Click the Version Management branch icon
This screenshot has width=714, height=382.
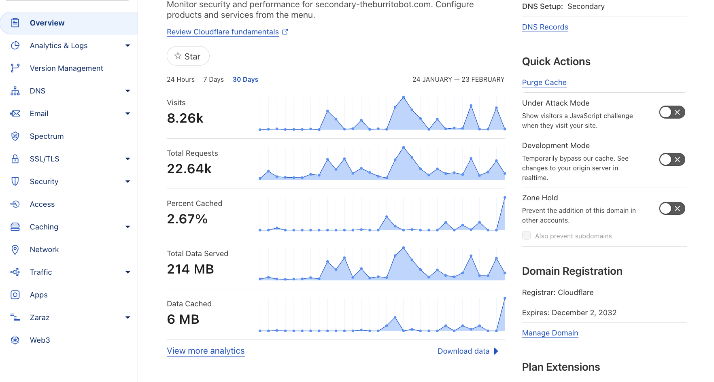pos(15,68)
